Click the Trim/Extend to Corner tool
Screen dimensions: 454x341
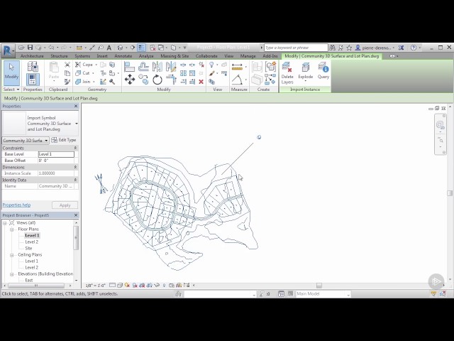171,79
